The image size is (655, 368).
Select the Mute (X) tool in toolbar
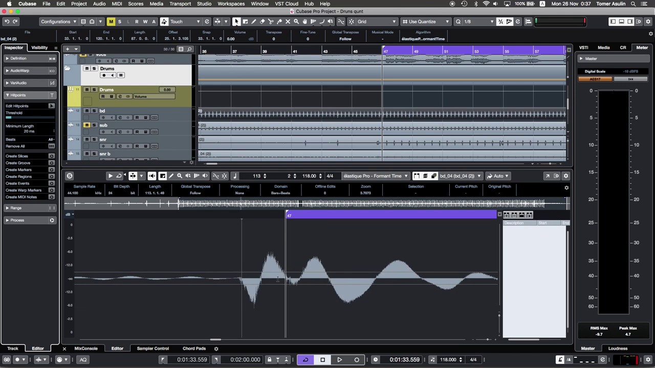288,21
